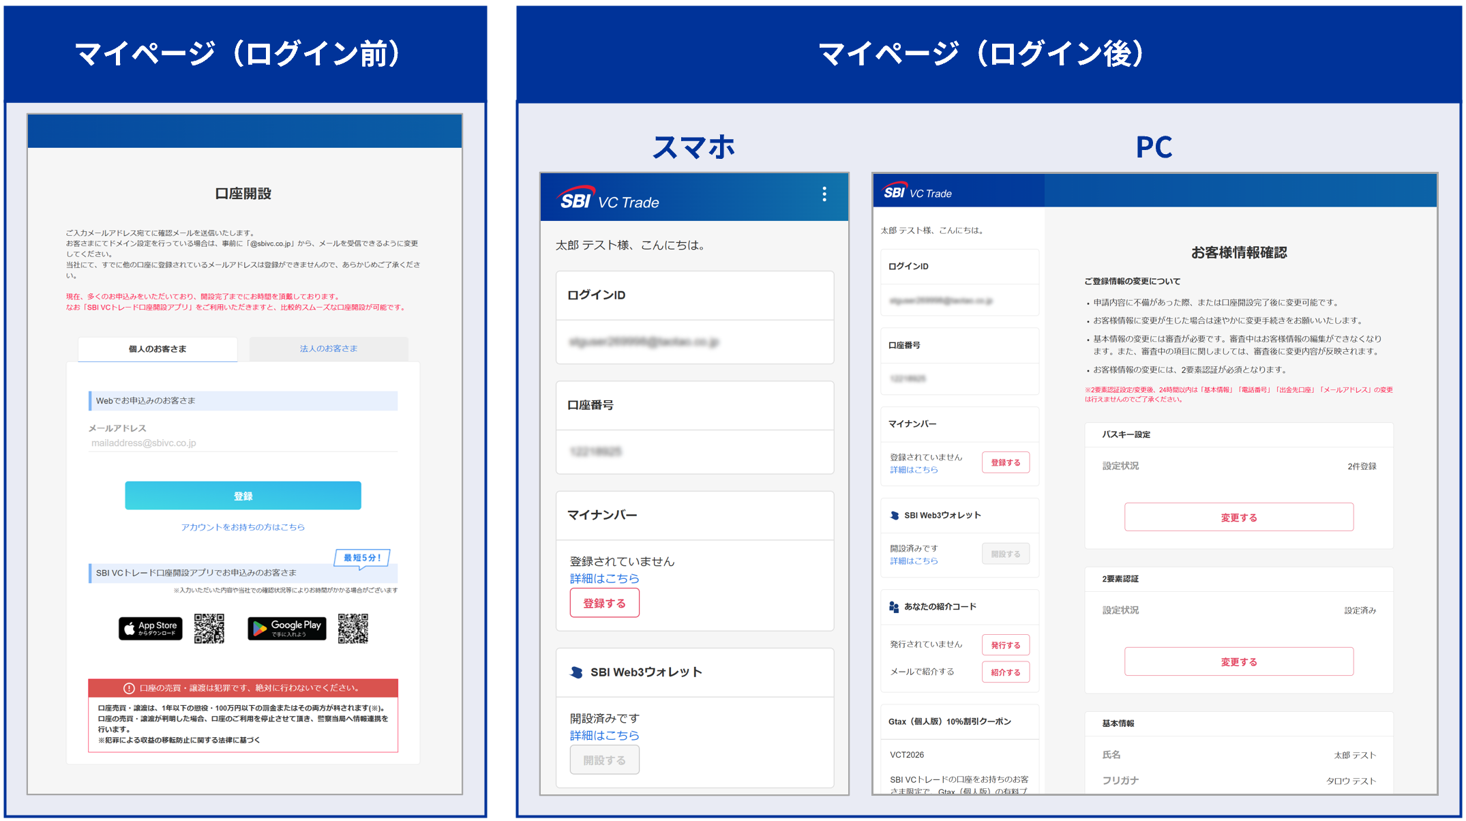Click the App Store download badge

151,628
